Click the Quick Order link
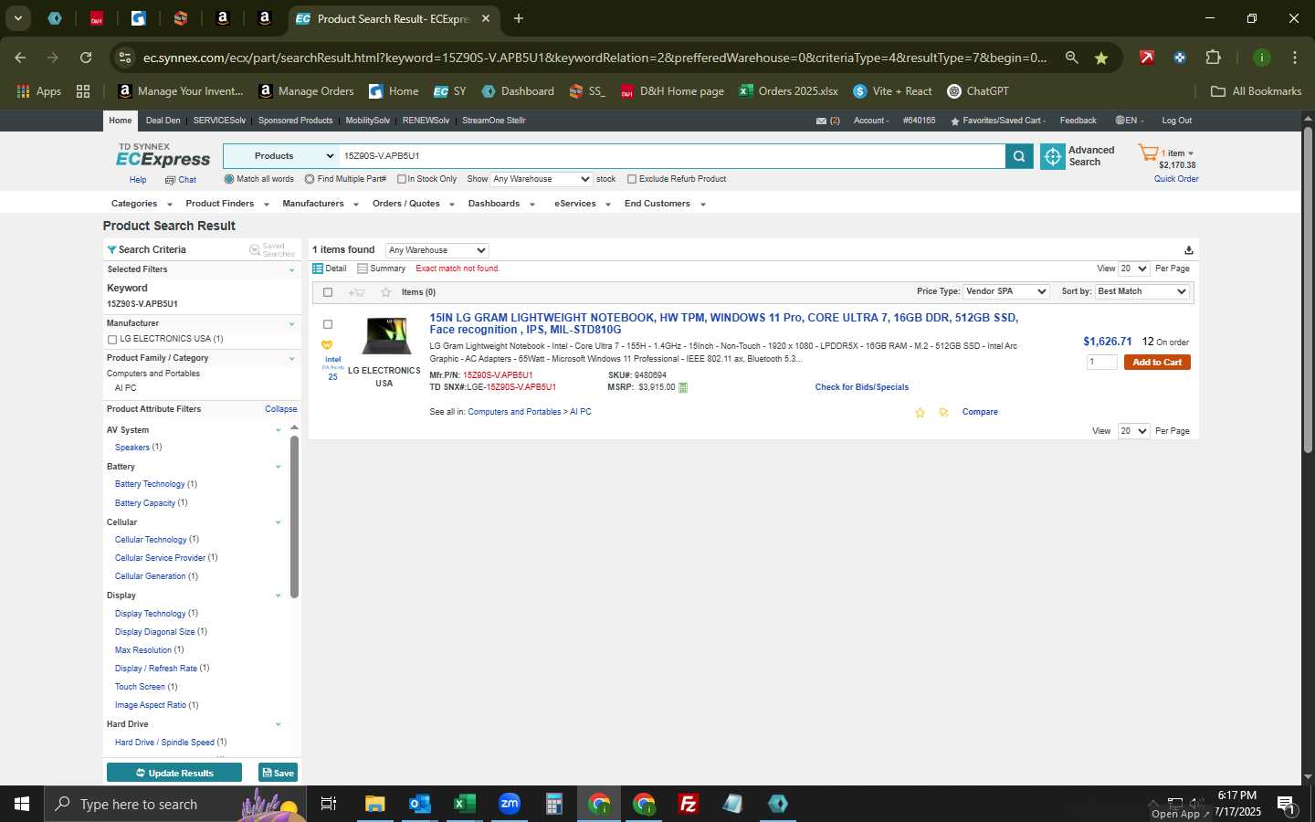1315x822 pixels. pos(1176,179)
